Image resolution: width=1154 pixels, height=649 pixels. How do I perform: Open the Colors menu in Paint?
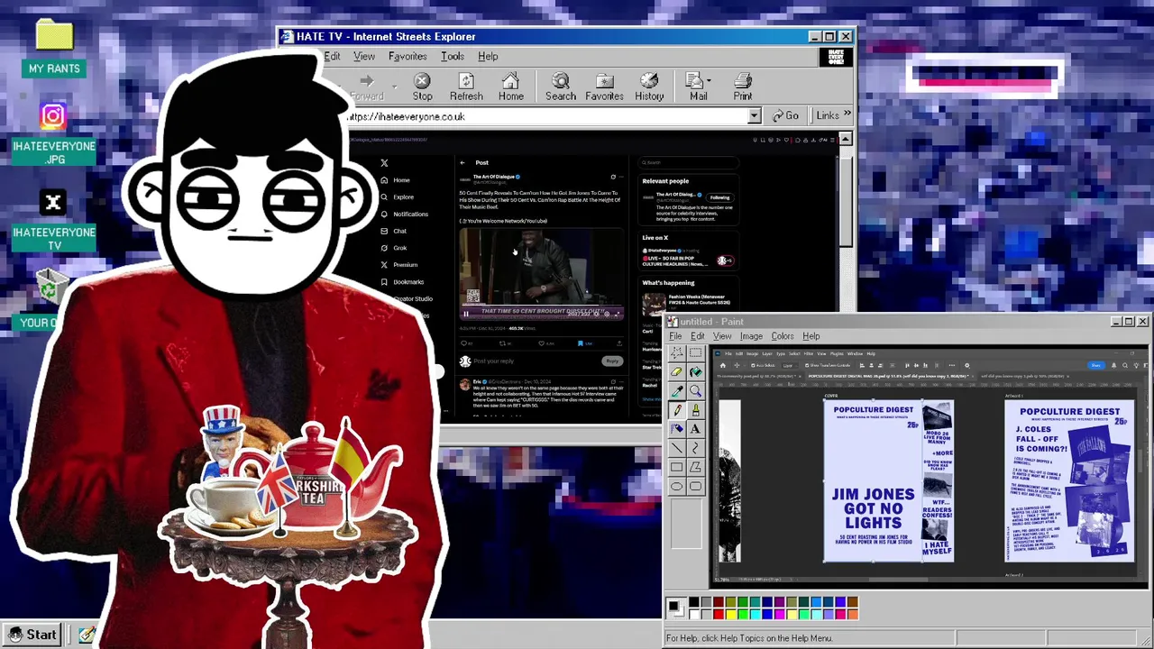[x=783, y=336]
